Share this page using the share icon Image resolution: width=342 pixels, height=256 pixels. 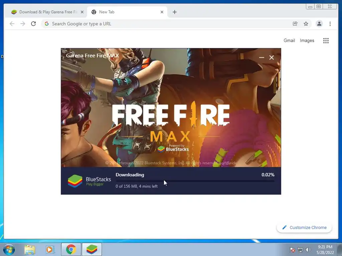coord(295,24)
